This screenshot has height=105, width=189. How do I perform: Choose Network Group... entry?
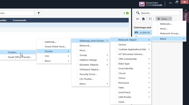[169, 33]
